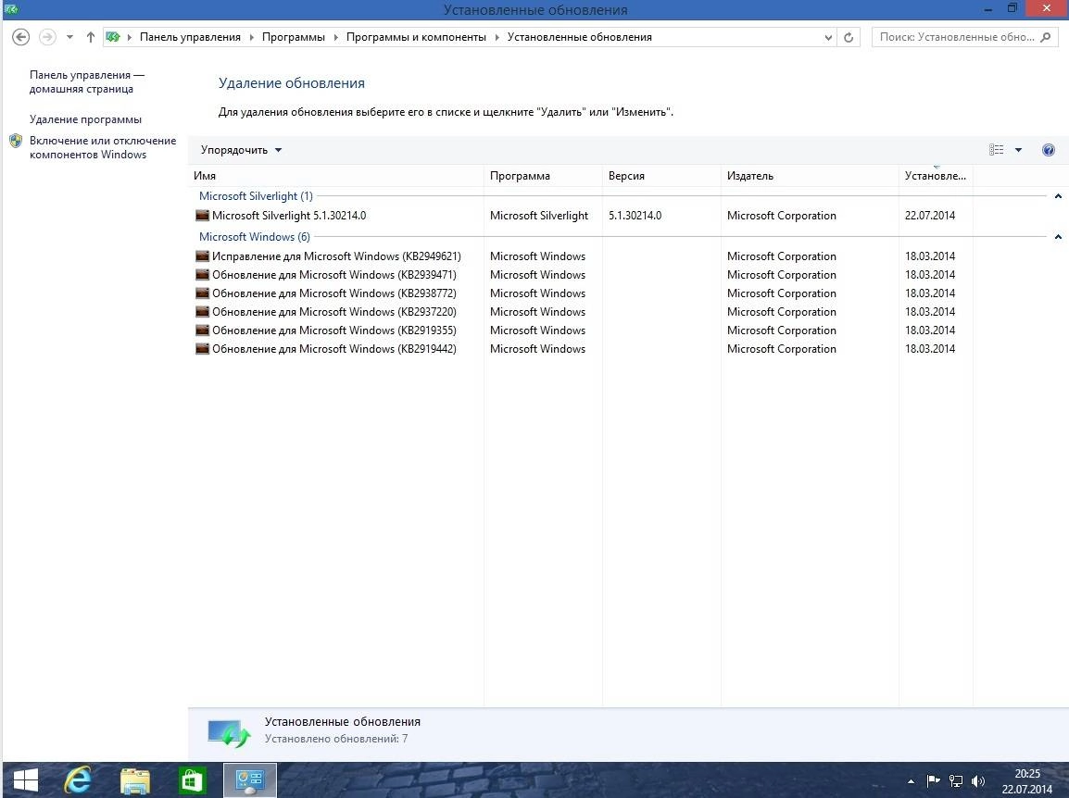
Task: Click the Forward arrow navigation button
Action: coord(47,37)
